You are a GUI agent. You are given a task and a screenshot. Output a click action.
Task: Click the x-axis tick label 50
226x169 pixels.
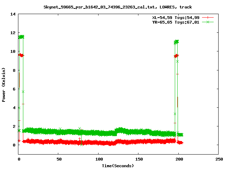[x=59, y=159]
